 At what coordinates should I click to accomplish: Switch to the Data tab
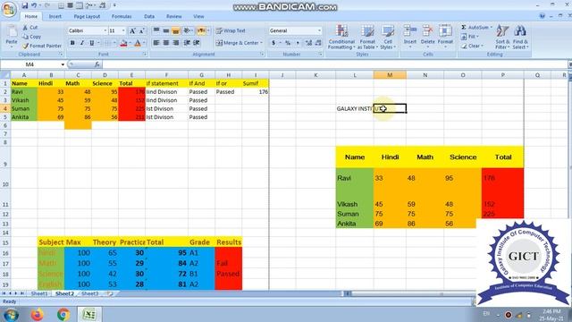click(x=149, y=16)
